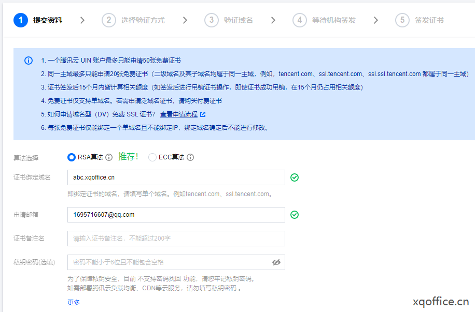Click the 申请邮箱 field label
This screenshot has width=475, height=312.
tap(26, 215)
